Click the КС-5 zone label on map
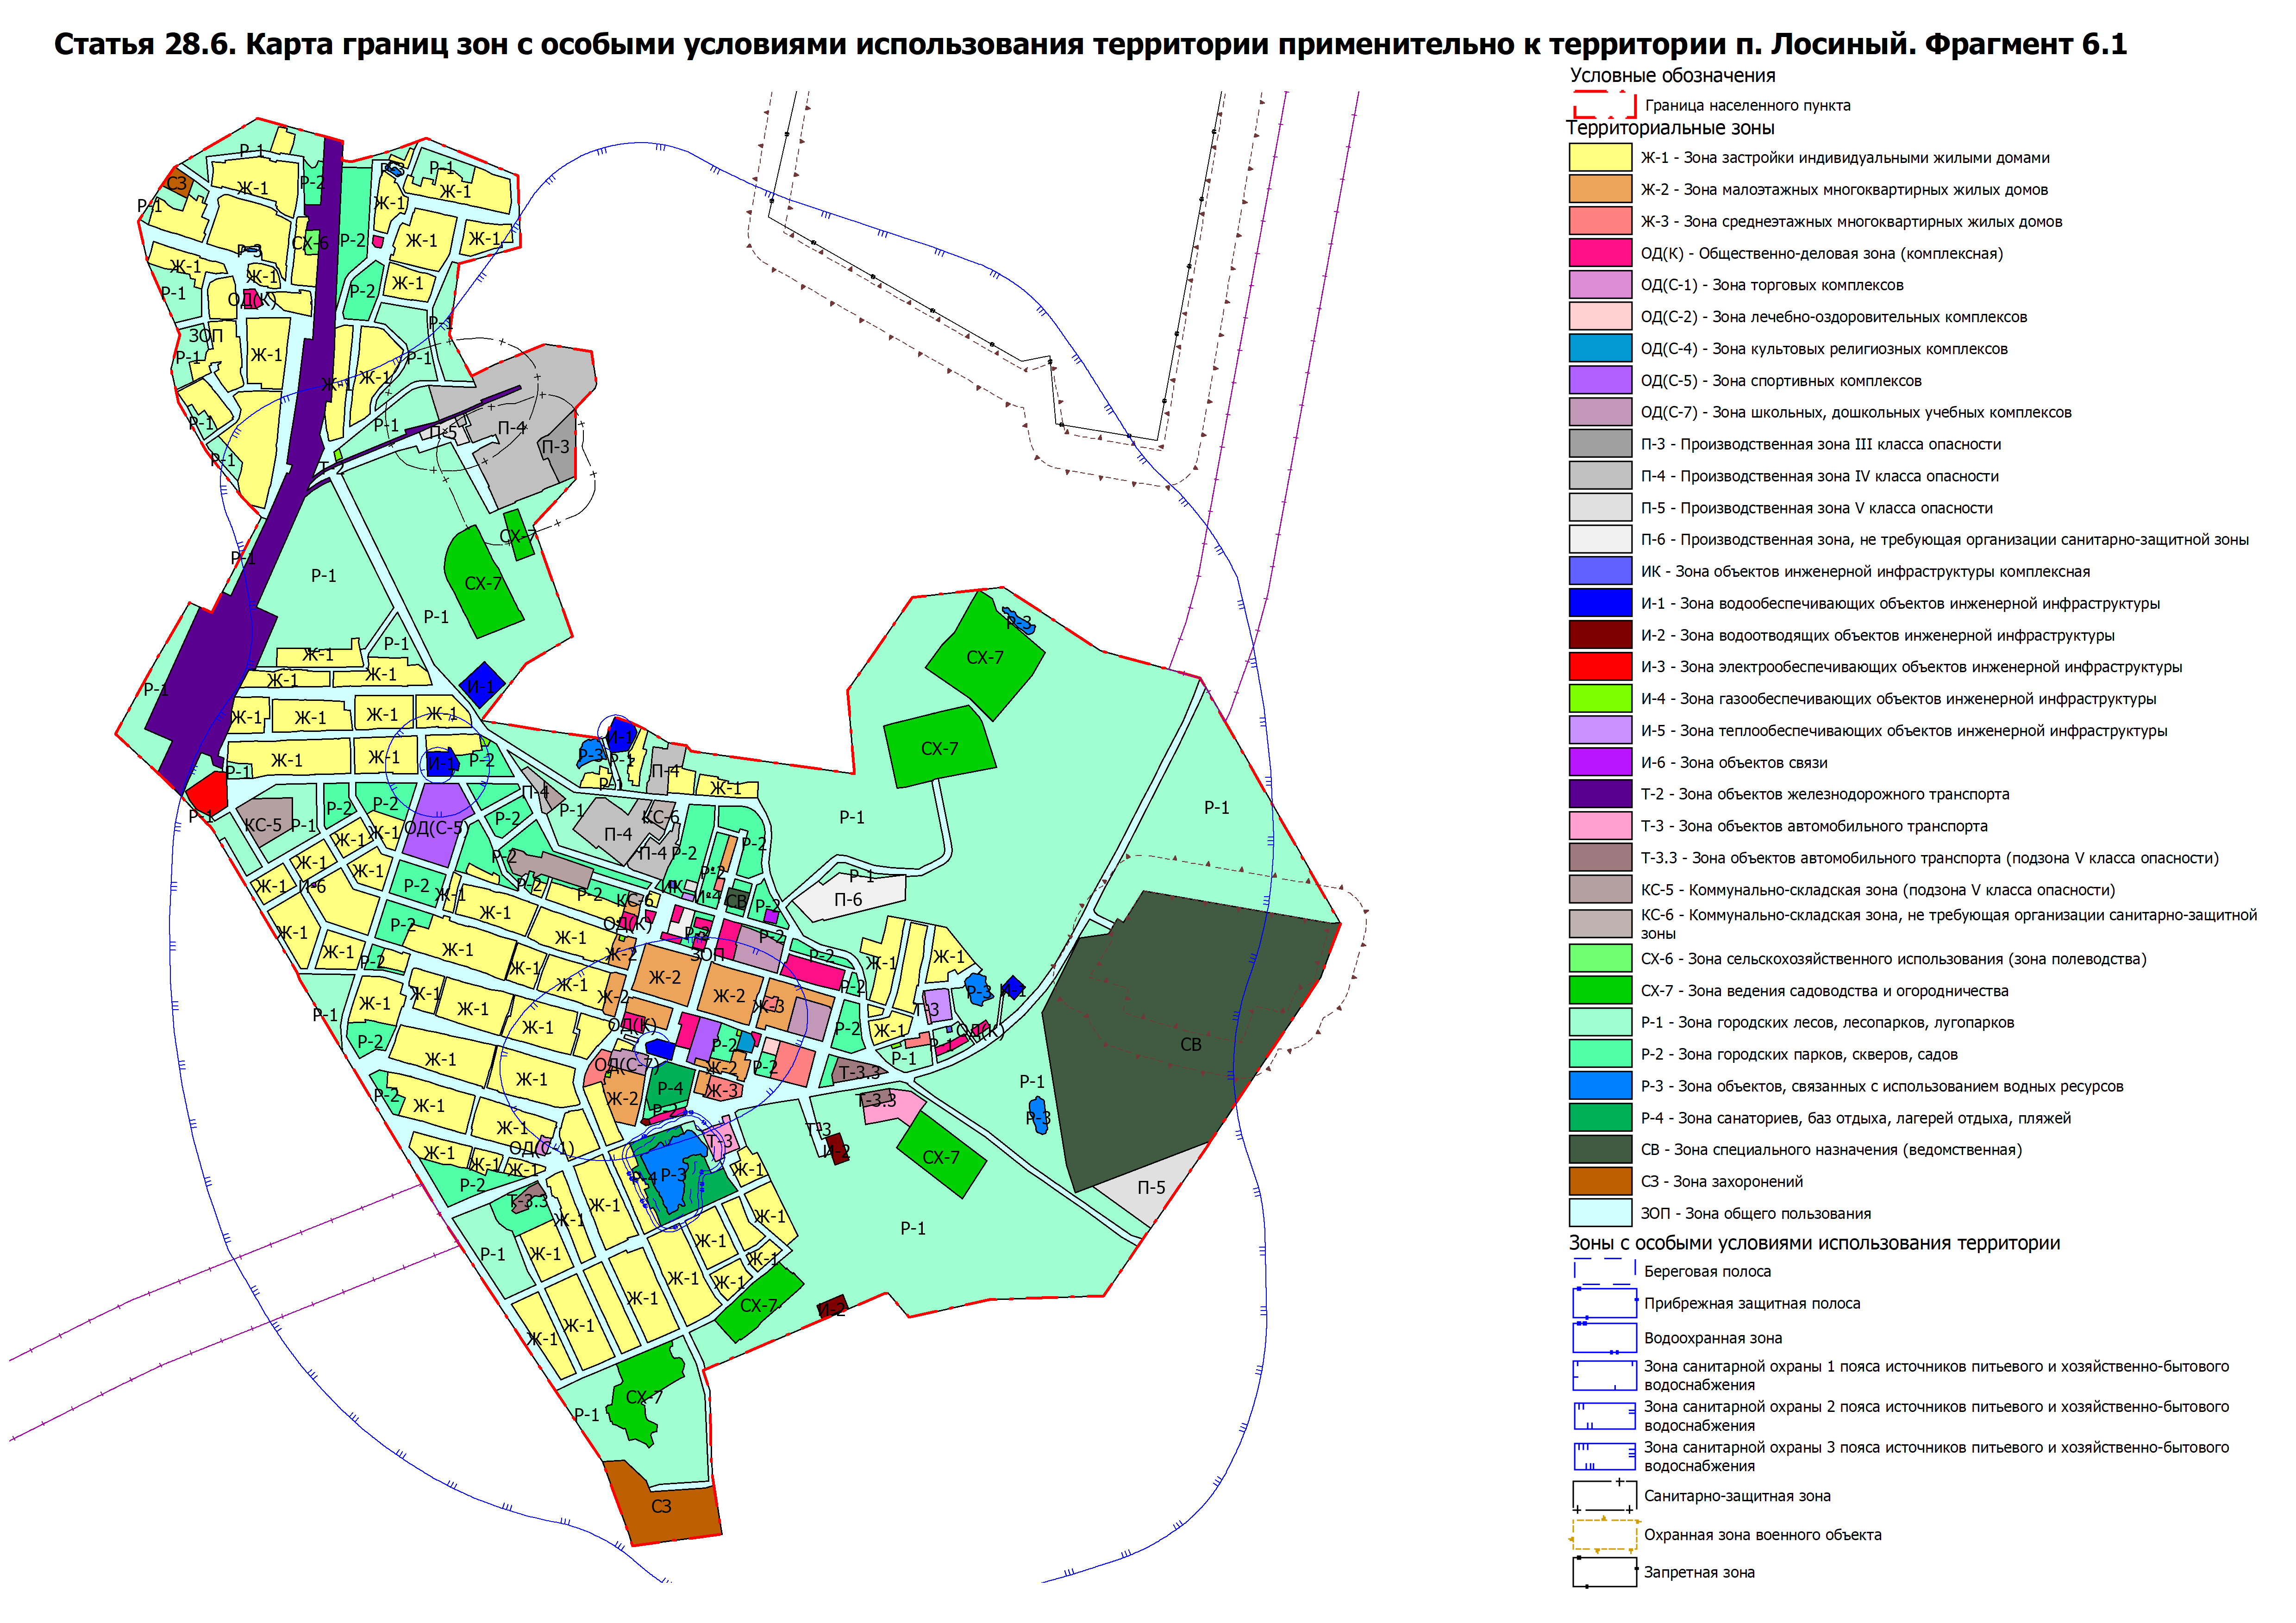Viewport: 2296px width, 1623px height. pyautogui.click(x=263, y=825)
